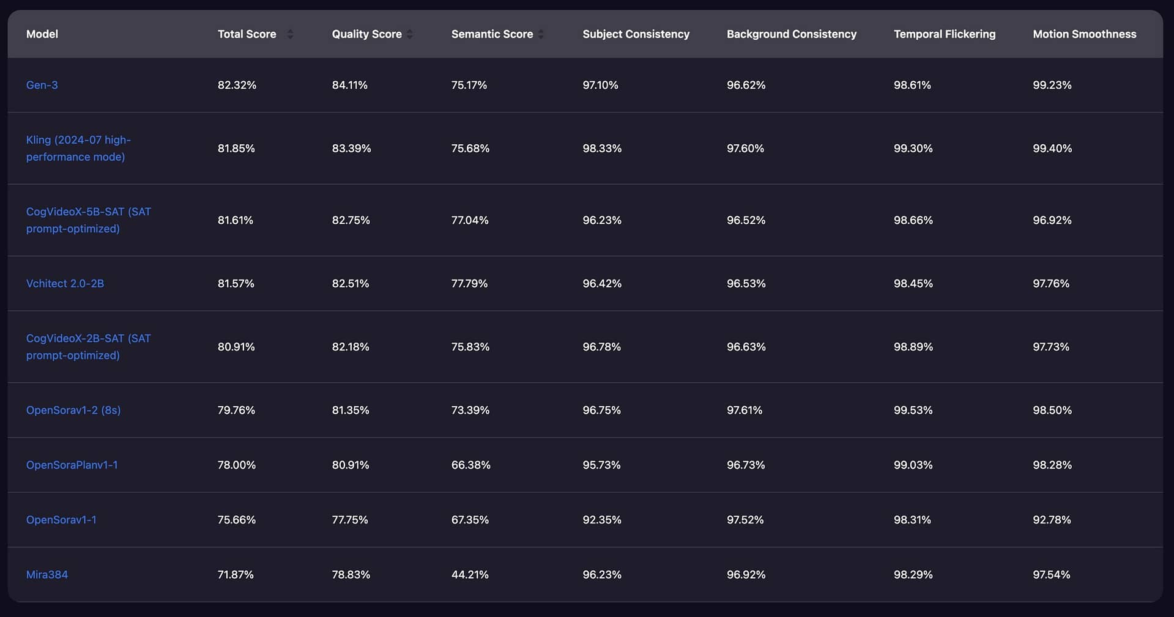Viewport: 1174px width, 617px height.
Task: Select Kling total score 81.85%
Action: pos(236,149)
